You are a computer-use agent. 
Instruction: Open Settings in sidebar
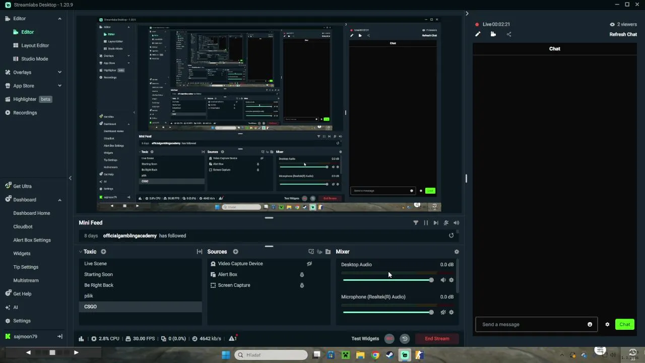coord(22,321)
